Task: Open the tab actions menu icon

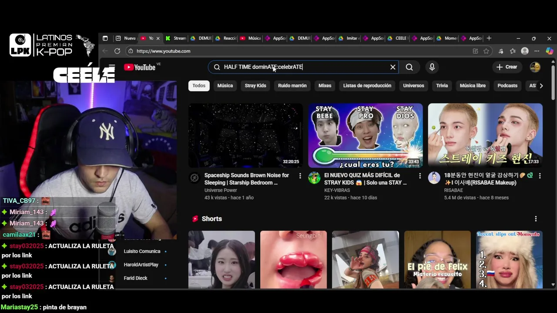Action: (x=105, y=38)
